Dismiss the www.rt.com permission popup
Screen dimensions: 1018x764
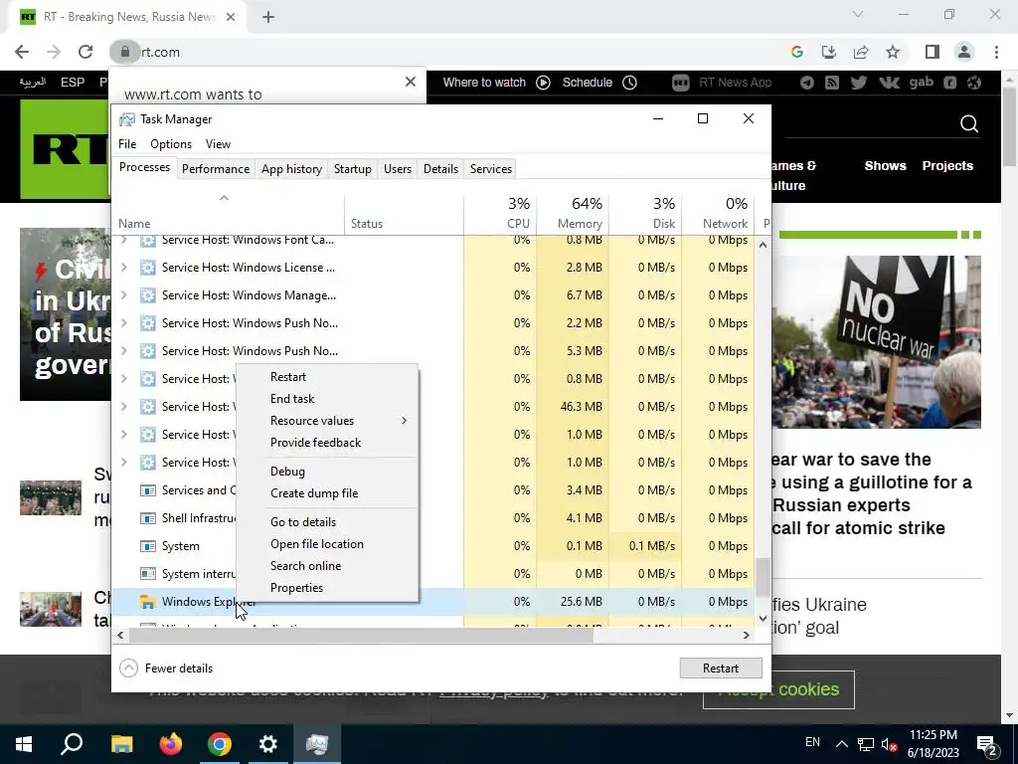(410, 82)
